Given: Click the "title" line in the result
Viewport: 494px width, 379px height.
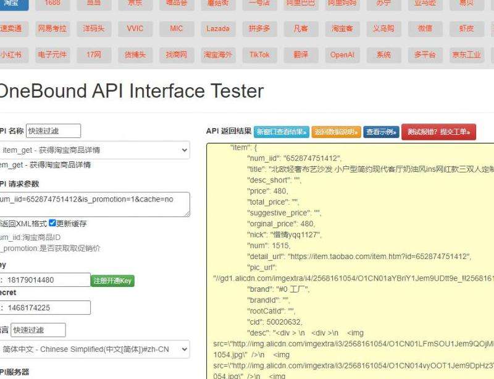Looking at the screenshot, I should (x=371, y=169).
